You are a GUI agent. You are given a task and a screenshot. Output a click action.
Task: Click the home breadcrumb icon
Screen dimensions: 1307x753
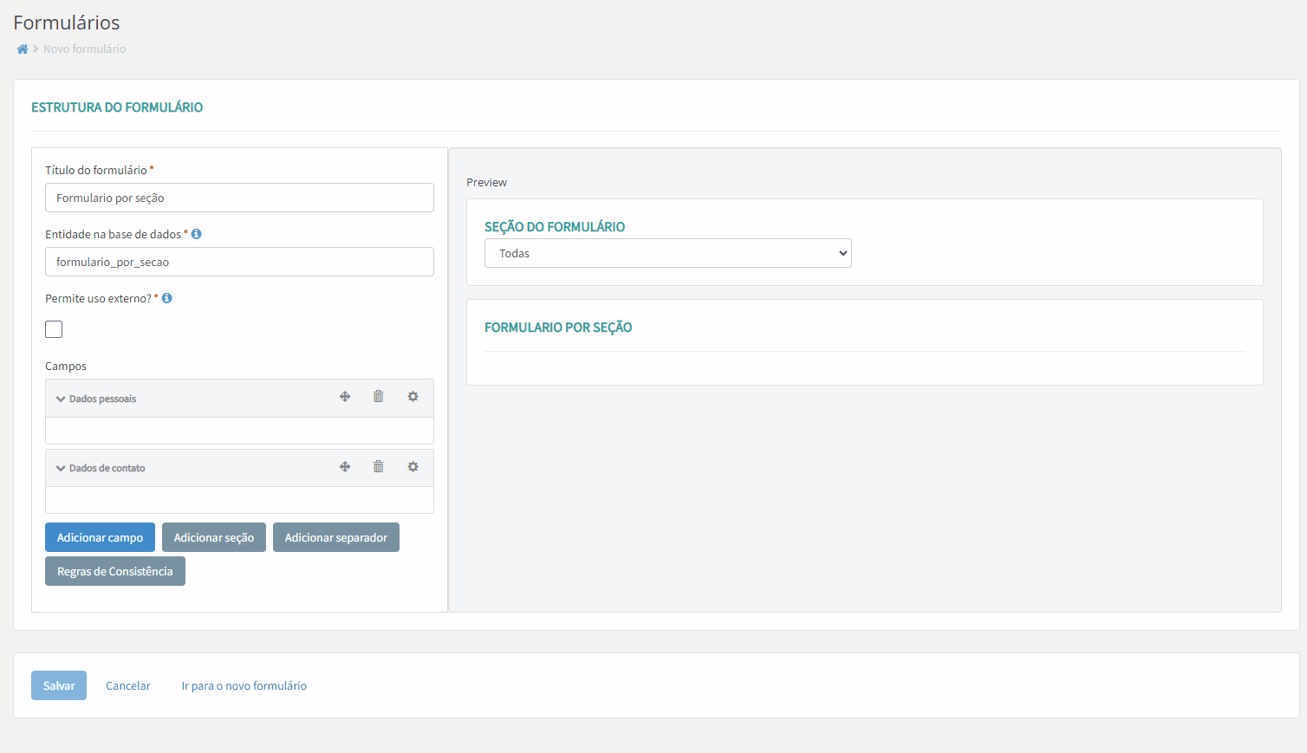coord(23,49)
